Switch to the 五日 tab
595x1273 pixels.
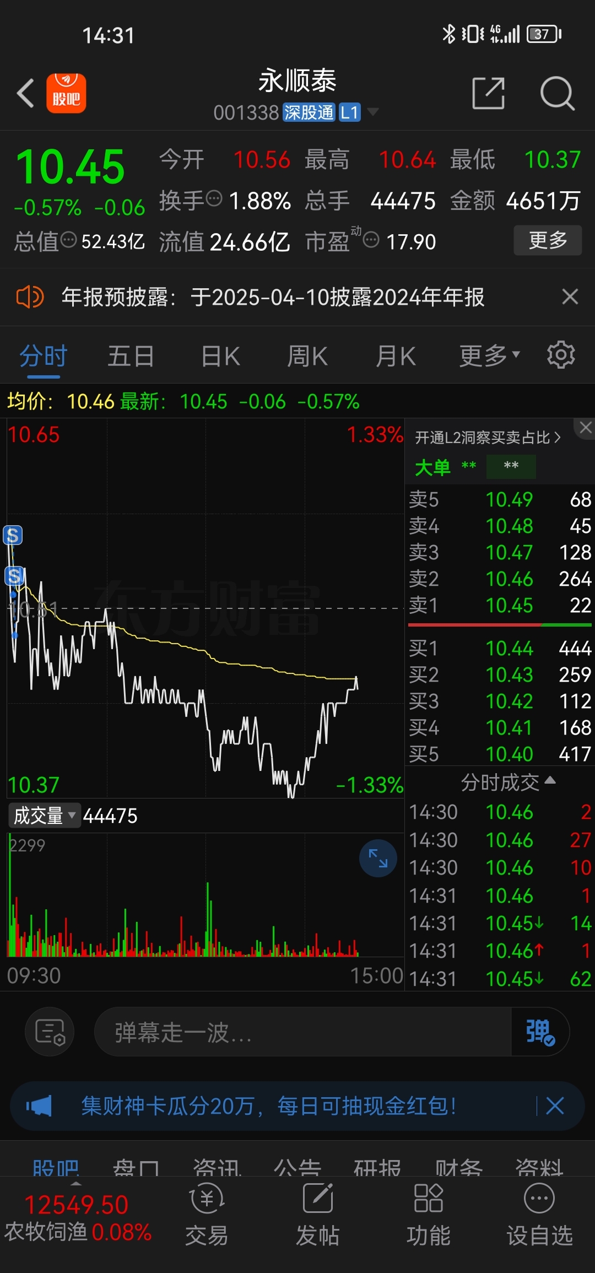(x=131, y=356)
